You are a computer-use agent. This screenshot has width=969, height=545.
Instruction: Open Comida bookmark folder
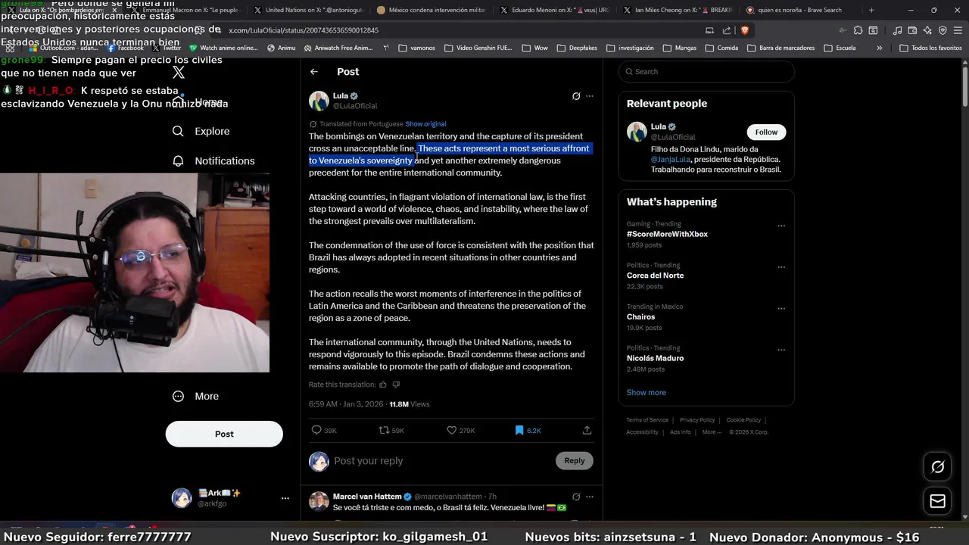point(721,48)
